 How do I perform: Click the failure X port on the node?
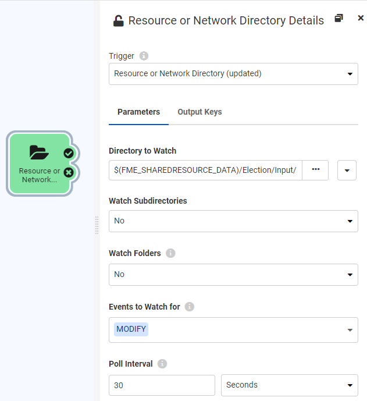tap(69, 173)
